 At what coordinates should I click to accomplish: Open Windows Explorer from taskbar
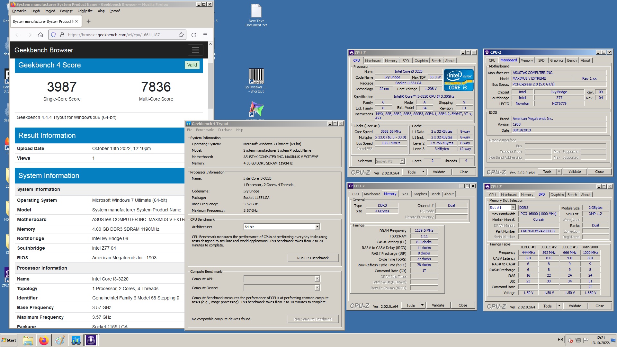tap(28, 340)
